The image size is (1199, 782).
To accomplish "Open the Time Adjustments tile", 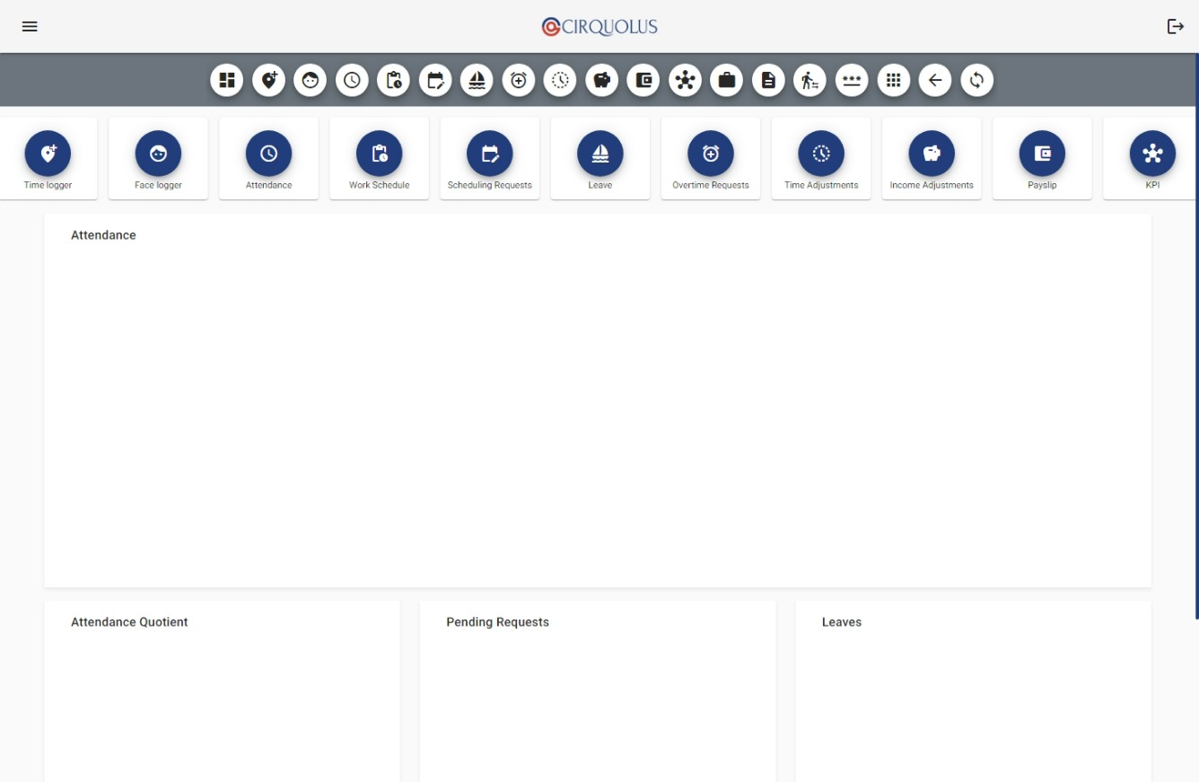I will (820, 158).
